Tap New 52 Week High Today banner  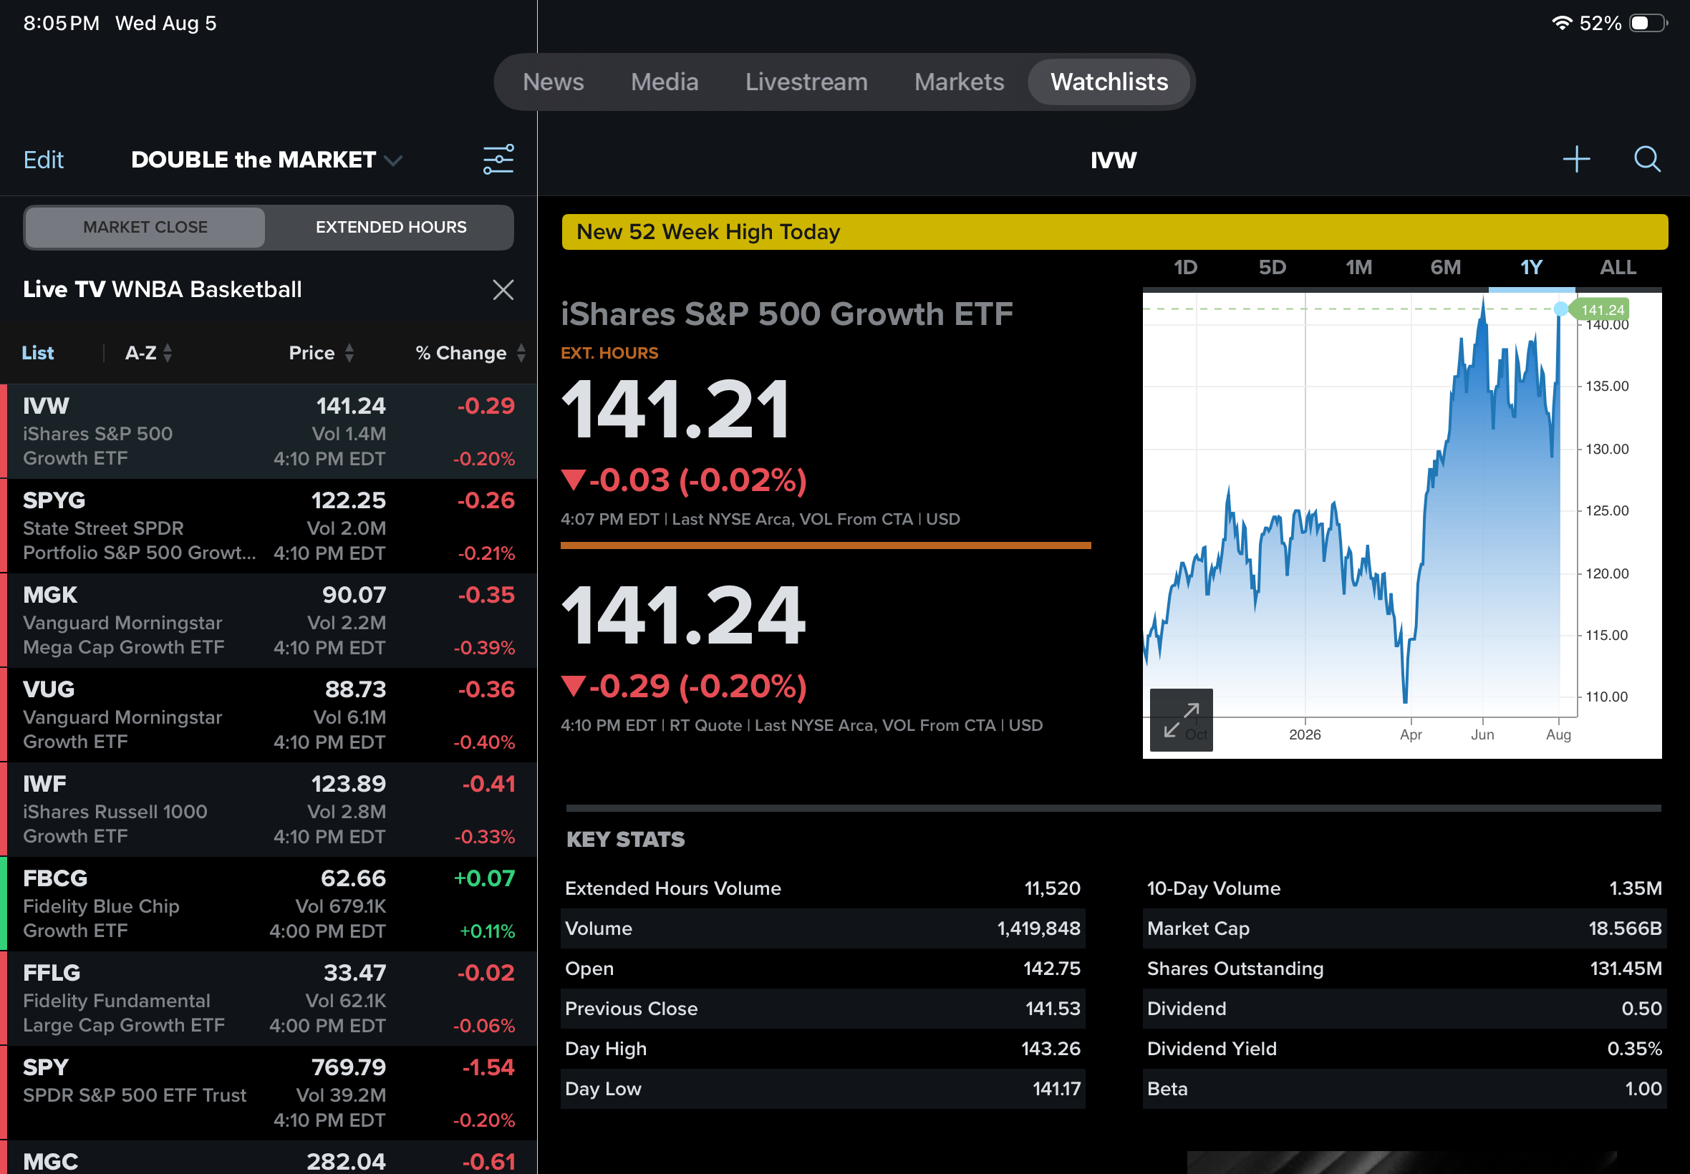[x=1115, y=232]
